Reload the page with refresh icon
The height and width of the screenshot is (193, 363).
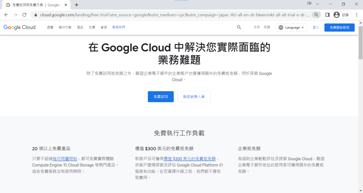24,15
